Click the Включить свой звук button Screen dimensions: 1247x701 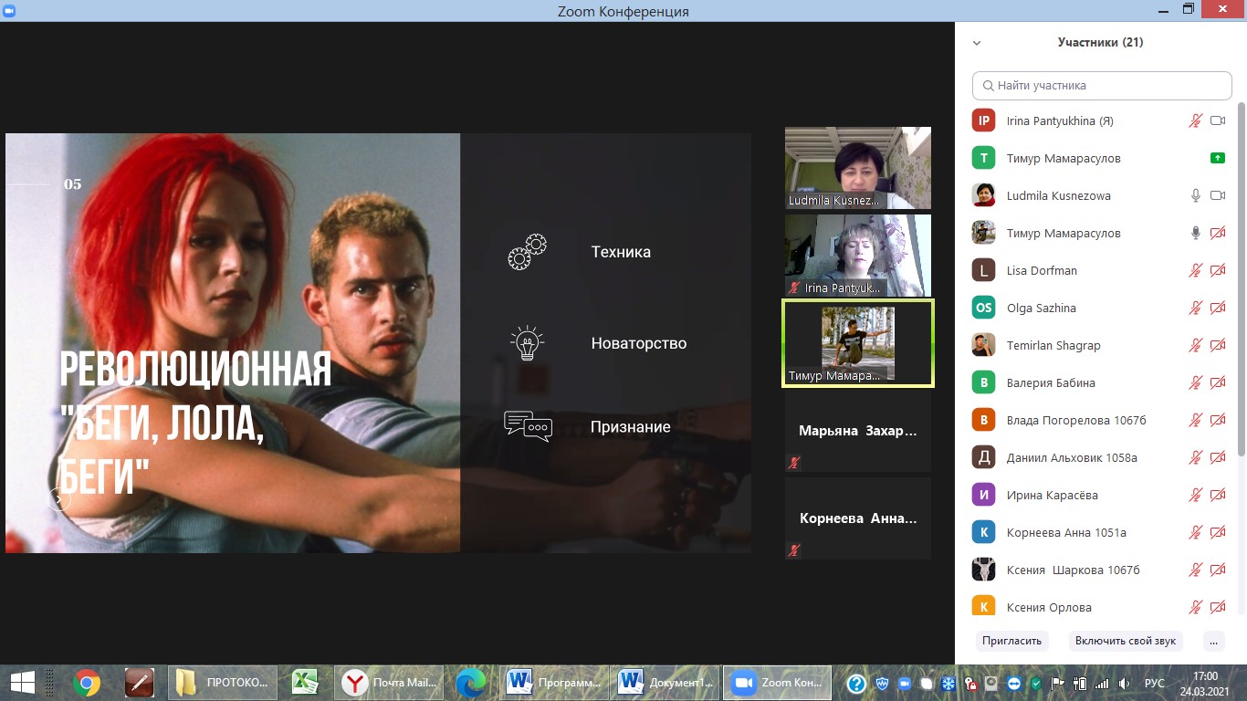pyautogui.click(x=1126, y=641)
